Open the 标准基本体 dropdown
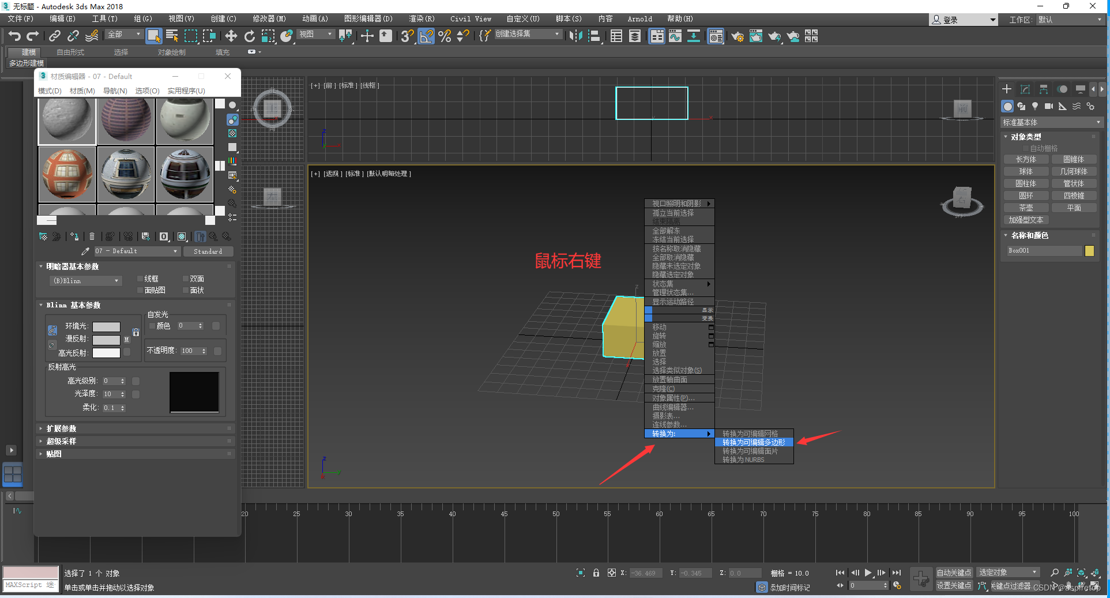 (x=1051, y=122)
